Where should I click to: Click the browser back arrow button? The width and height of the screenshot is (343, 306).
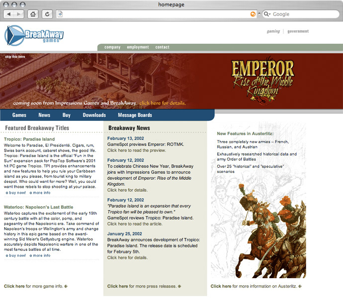[x=9, y=14]
